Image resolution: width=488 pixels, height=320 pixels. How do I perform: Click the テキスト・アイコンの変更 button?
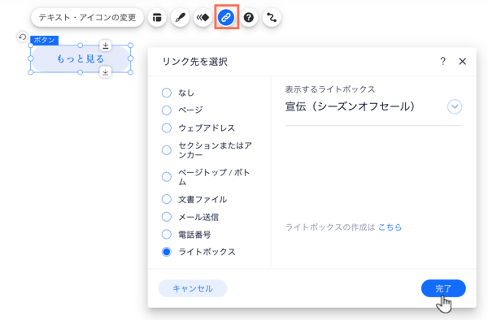(x=88, y=17)
